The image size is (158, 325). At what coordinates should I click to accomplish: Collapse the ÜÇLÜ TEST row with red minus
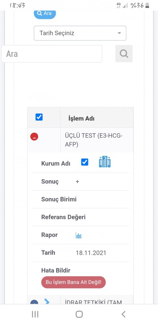tap(34, 137)
